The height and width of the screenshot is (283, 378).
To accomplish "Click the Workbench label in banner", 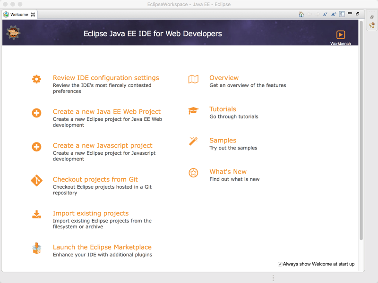I will click(x=340, y=43).
